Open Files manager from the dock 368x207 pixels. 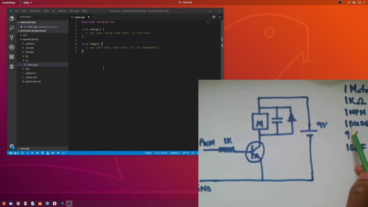coord(18,204)
